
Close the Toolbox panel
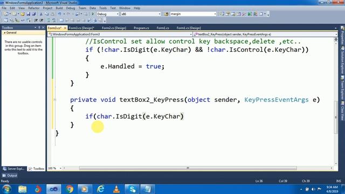click(x=43, y=27)
